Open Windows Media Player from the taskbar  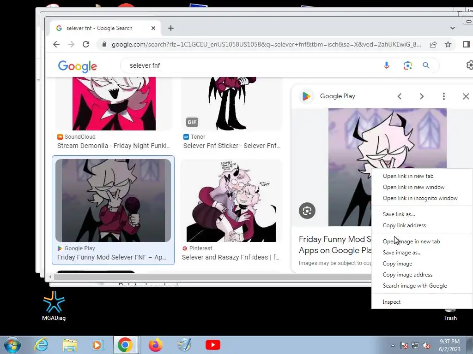pos(97,345)
